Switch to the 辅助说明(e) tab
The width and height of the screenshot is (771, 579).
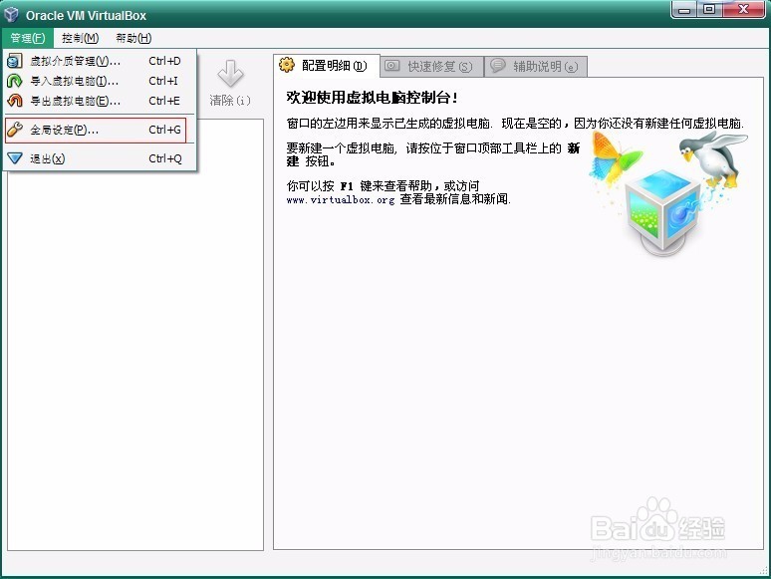[x=536, y=66]
